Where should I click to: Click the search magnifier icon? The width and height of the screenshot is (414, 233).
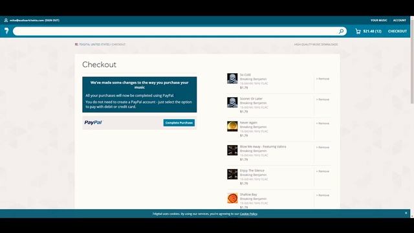tap(341, 31)
